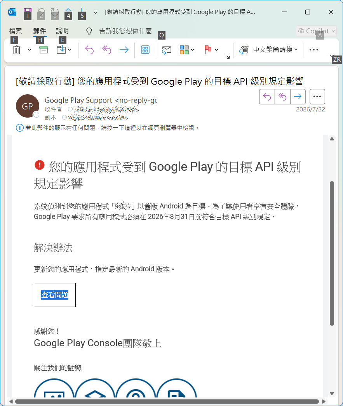
Task: Click the 告訴我您想做什麼 search box
Action: [x=125, y=31]
